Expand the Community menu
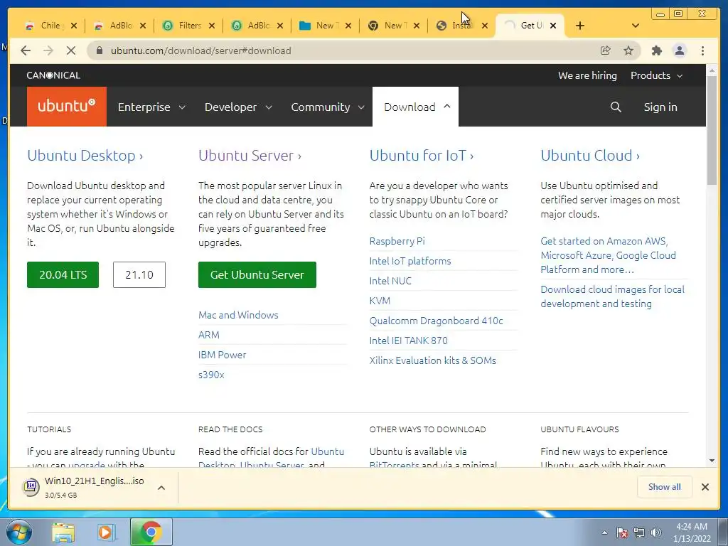This screenshot has height=546, width=728. pyautogui.click(x=328, y=107)
